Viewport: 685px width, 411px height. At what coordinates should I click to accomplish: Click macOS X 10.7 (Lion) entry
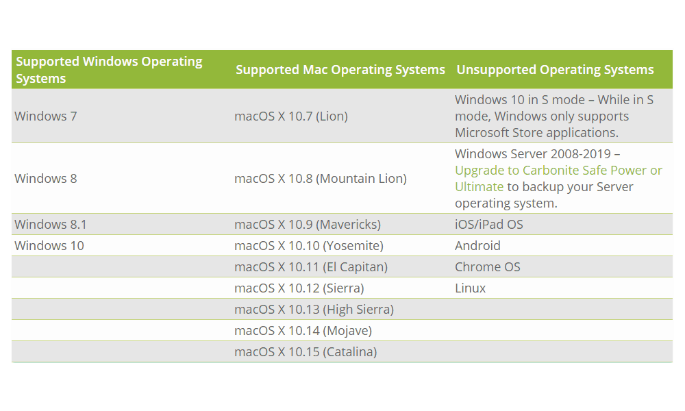pyautogui.click(x=291, y=116)
